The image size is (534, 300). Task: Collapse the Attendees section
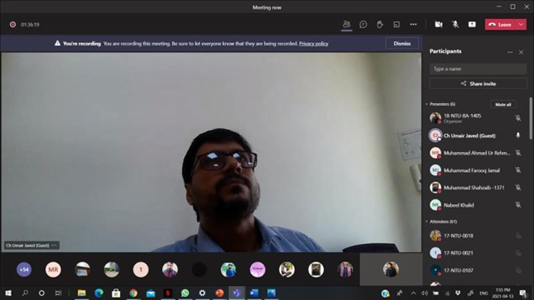tap(427, 221)
